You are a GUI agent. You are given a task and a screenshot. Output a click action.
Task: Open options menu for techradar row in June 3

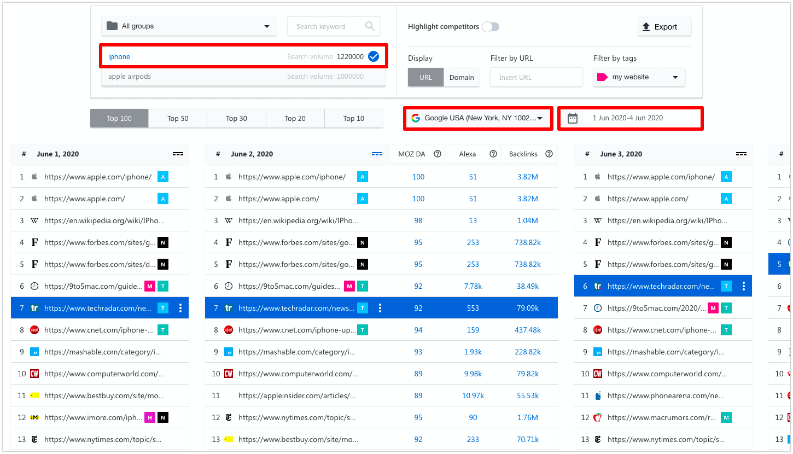[x=744, y=286]
